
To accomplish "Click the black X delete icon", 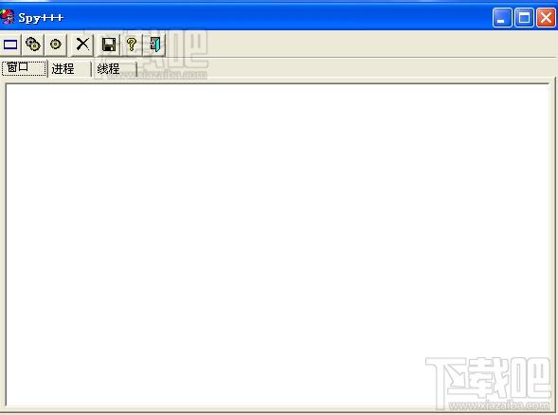I will coord(82,45).
